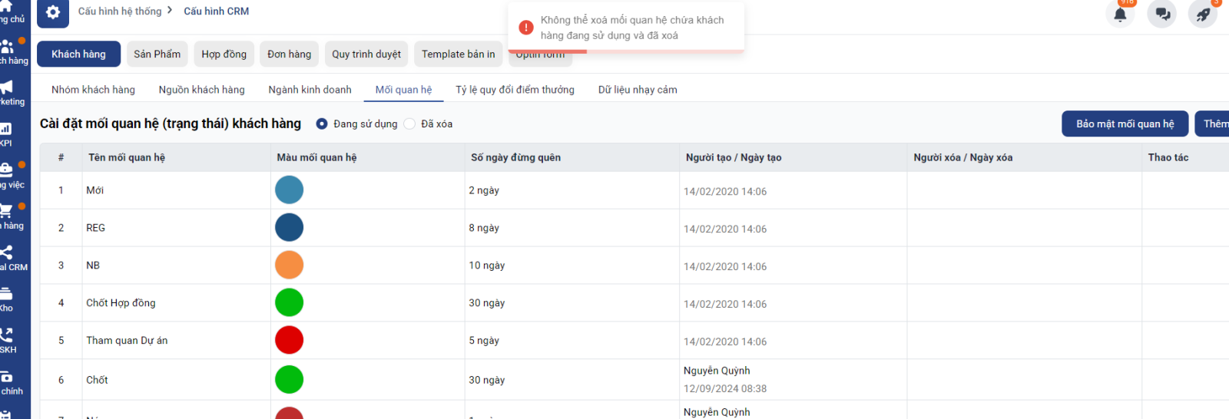
Task: Open the "Ngành kinh doanh" tab
Action: click(310, 90)
